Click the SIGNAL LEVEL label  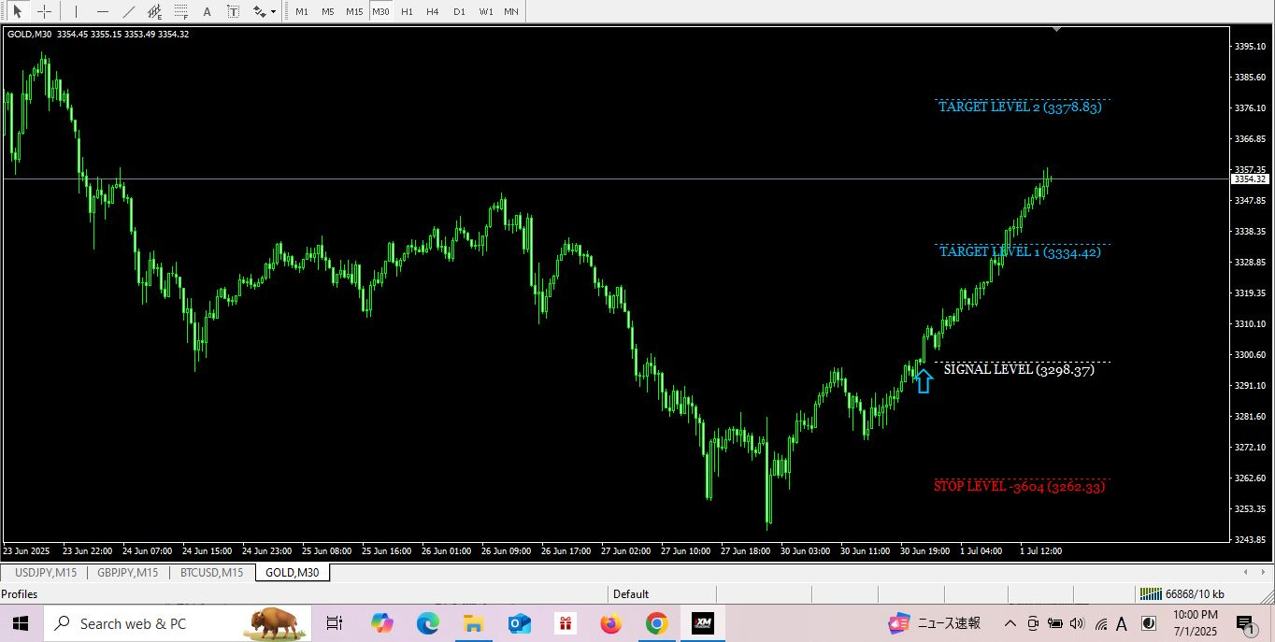1019,370
